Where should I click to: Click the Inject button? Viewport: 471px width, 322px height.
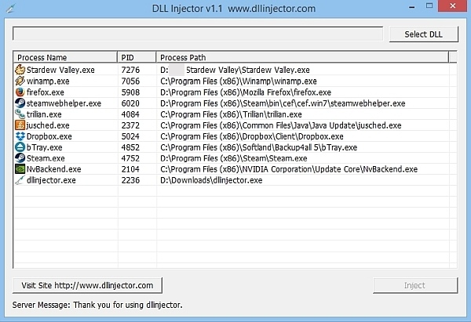point(415,285)
